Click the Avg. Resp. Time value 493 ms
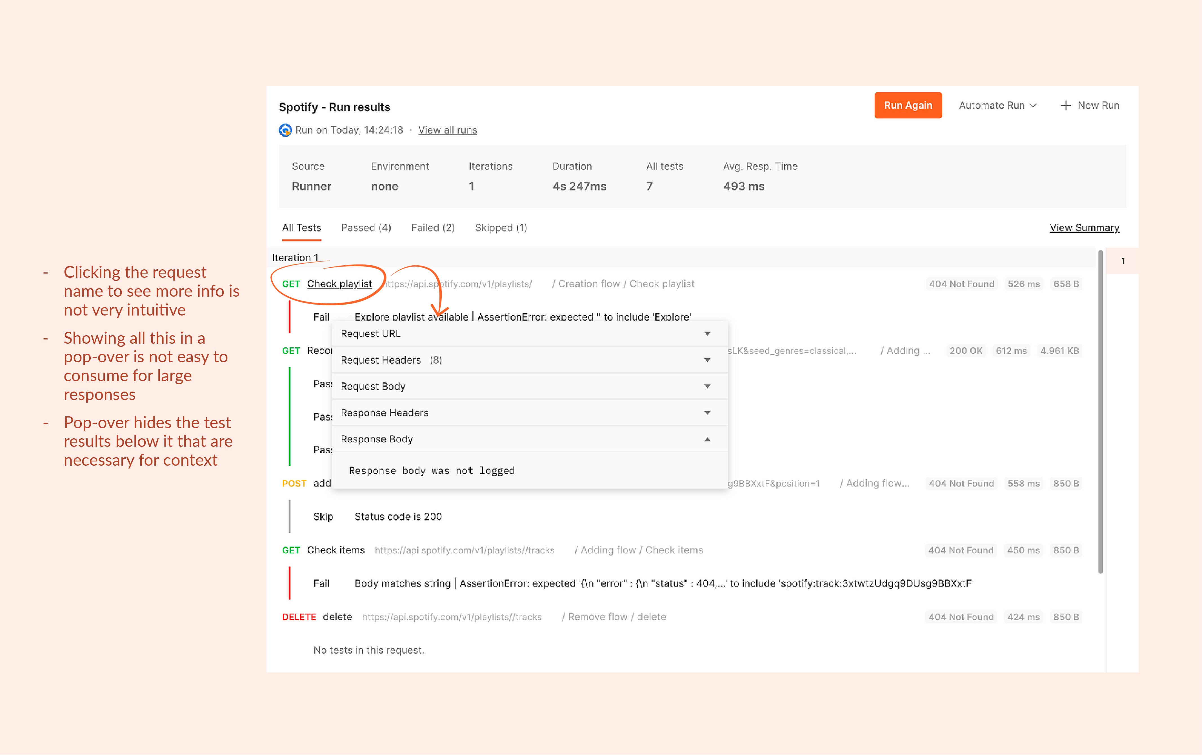The image size is (1202, 755). [x=743, y=186]
